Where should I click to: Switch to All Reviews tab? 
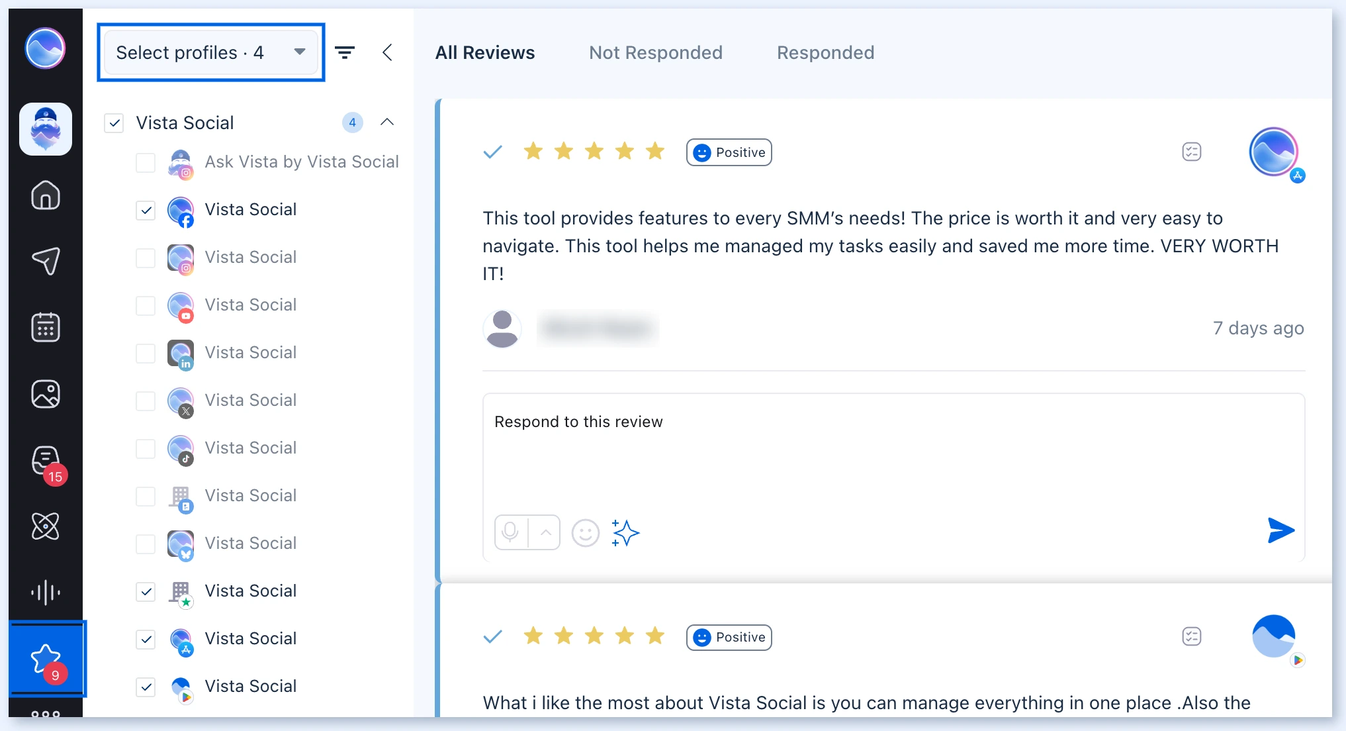coord(485,52)
